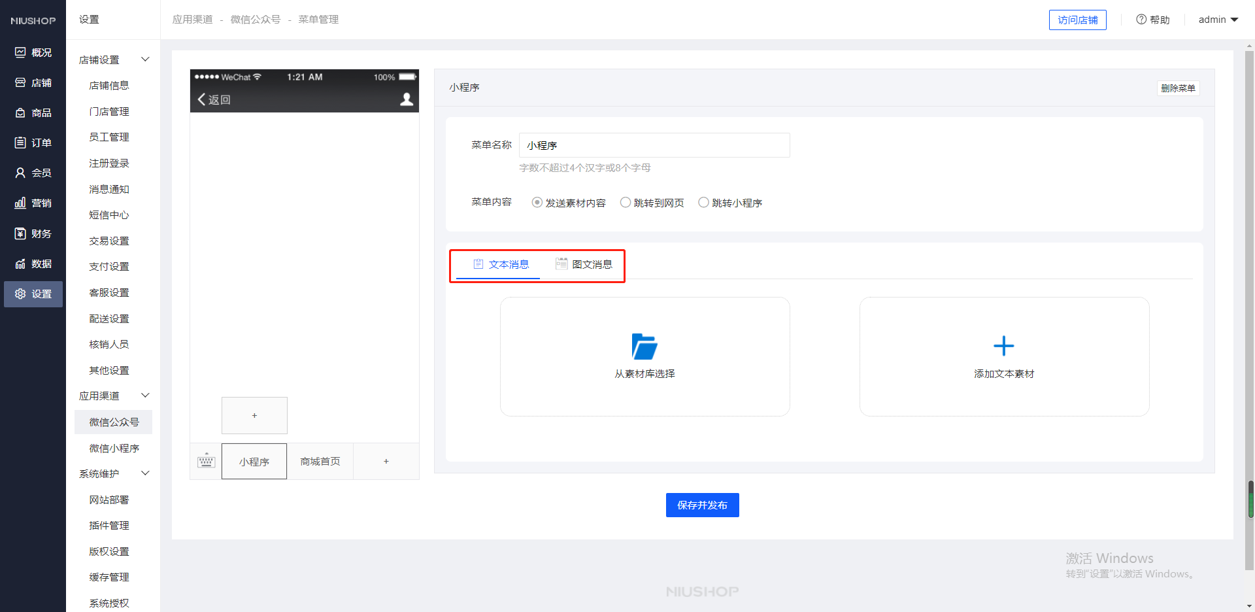Go to the 店铺 shop section
The image size is (1255, 612).
point(33,83)
